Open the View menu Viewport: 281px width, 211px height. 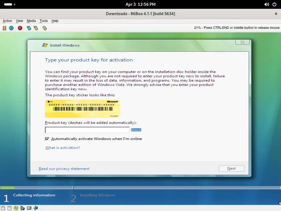19,21
